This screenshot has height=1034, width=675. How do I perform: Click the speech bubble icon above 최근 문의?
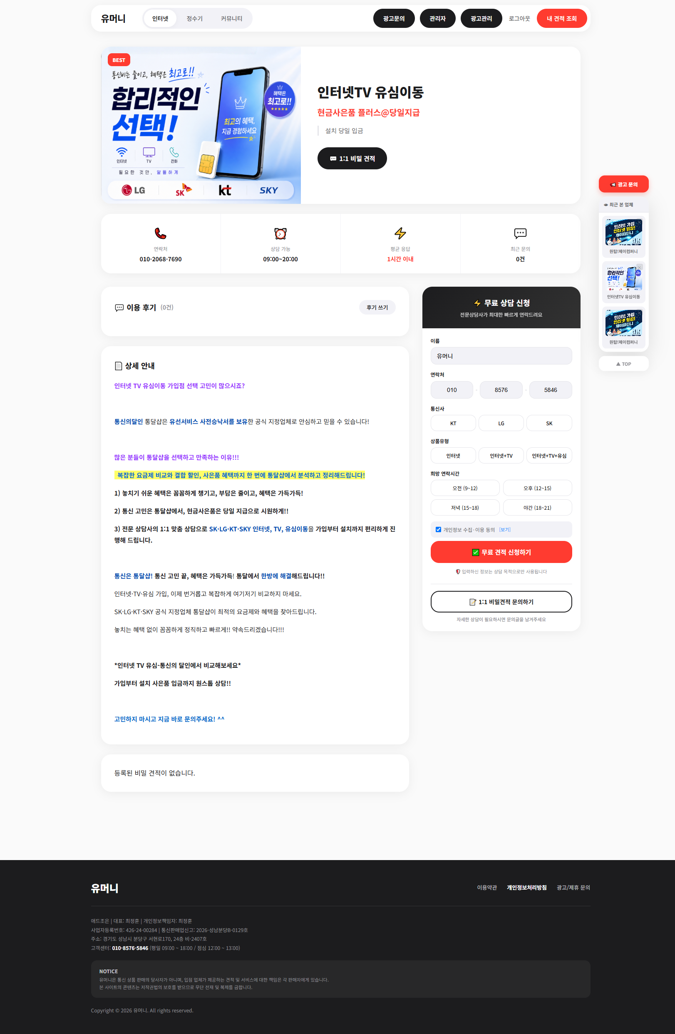520,233
